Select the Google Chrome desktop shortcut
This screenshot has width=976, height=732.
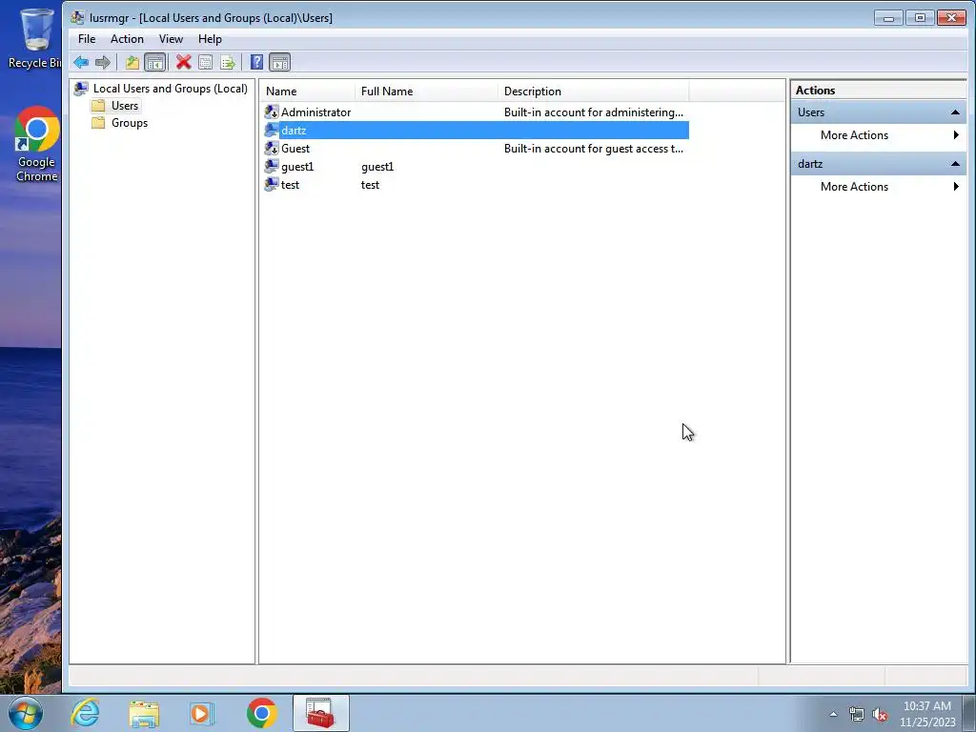click(37, 145)
